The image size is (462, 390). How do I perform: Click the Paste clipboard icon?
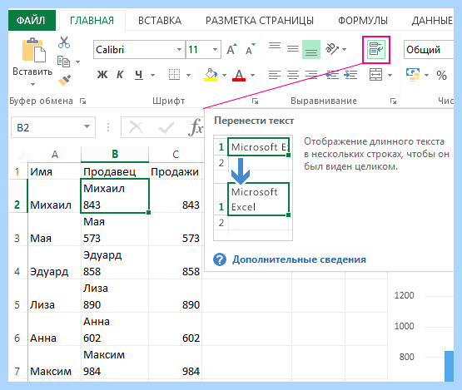(x=33, y=50)
